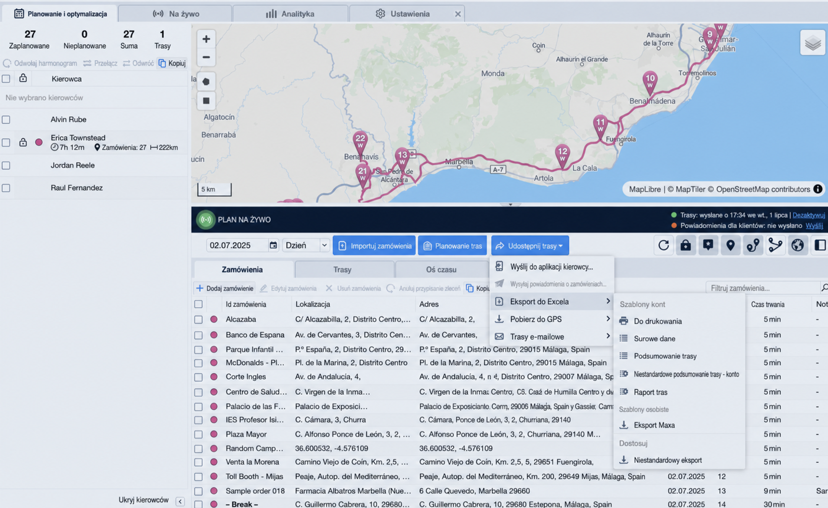Zoom in the map with the plus icon
This screenshot has width=828, height=508.
[206, 39]
